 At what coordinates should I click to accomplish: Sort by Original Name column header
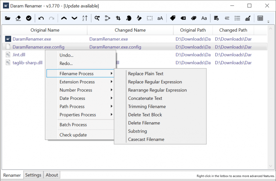(45, 30)
